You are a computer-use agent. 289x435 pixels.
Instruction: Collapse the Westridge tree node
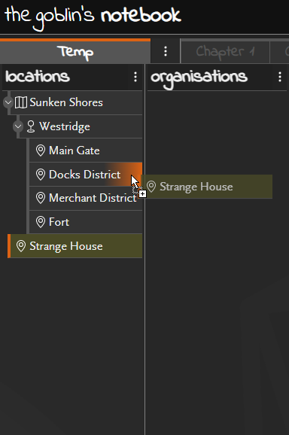pyautogui.click(x=18, y=126)
